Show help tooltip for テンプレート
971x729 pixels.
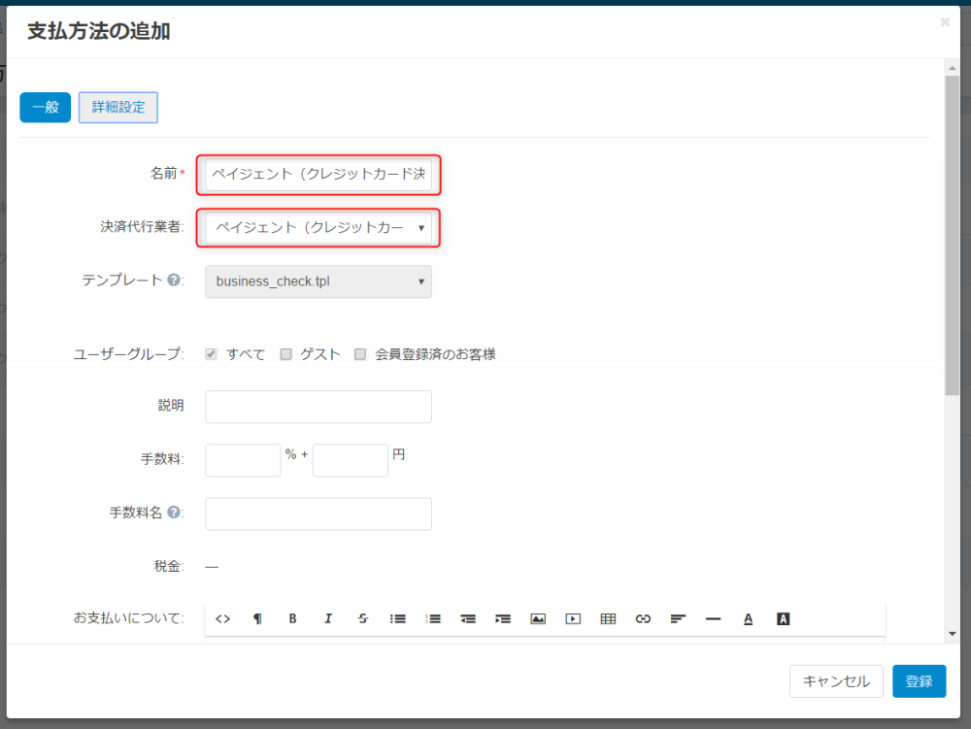pyautogui.click(x=174, y=280)
